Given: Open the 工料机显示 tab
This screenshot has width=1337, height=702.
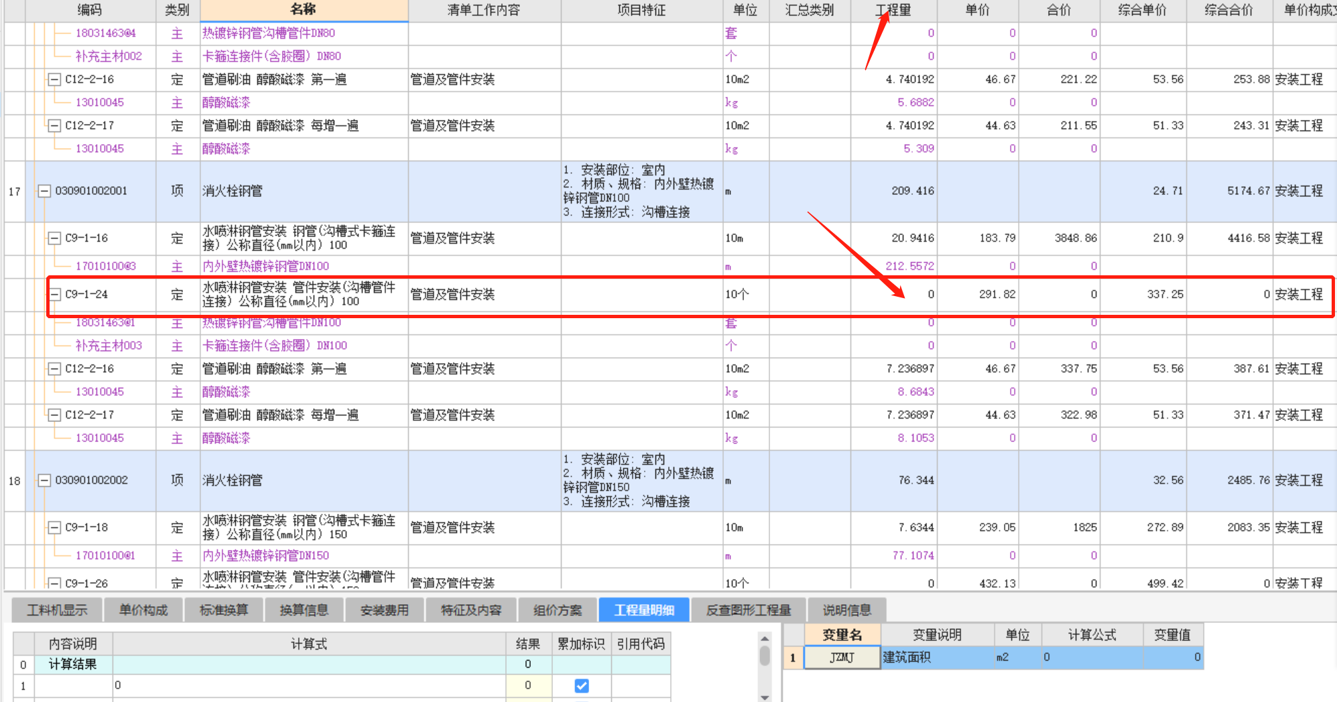Looking at the screenshot, I should point(57,610).
